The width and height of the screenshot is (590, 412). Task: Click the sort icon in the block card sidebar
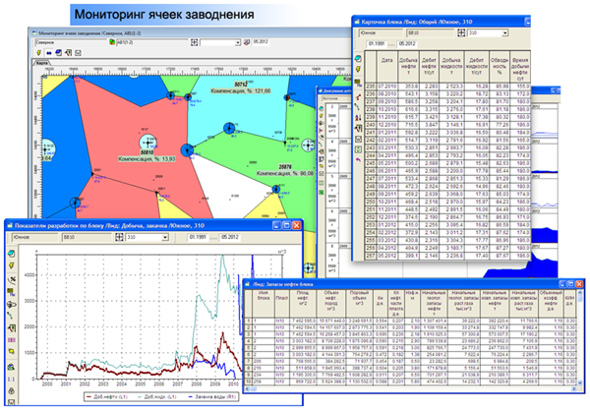pos(358,118)
